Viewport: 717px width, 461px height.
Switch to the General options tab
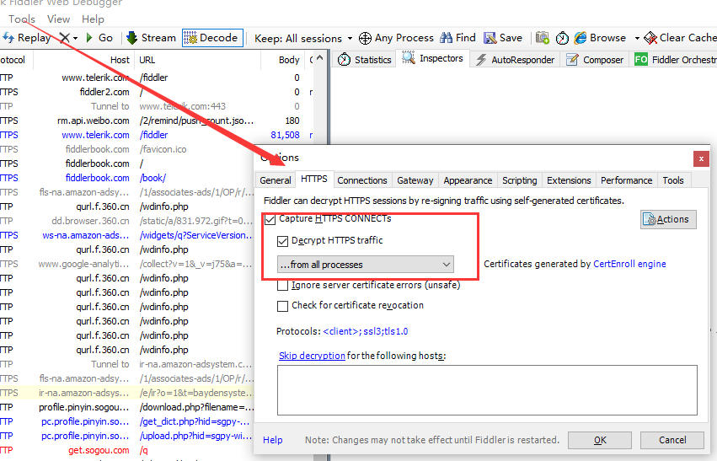276,180
